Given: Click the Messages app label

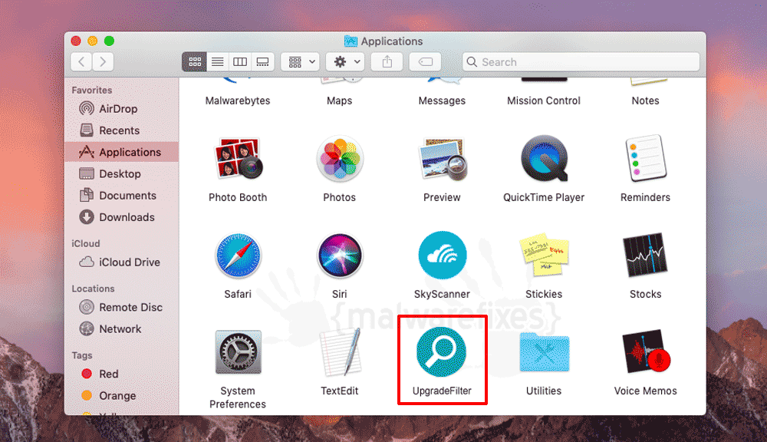Looking at the screenshot, I should [443, 101].
